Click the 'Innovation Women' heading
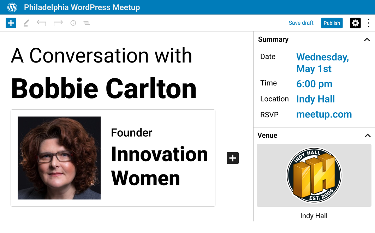The width and height of the screenshot is (375, 233). click(x=159, y=166)
